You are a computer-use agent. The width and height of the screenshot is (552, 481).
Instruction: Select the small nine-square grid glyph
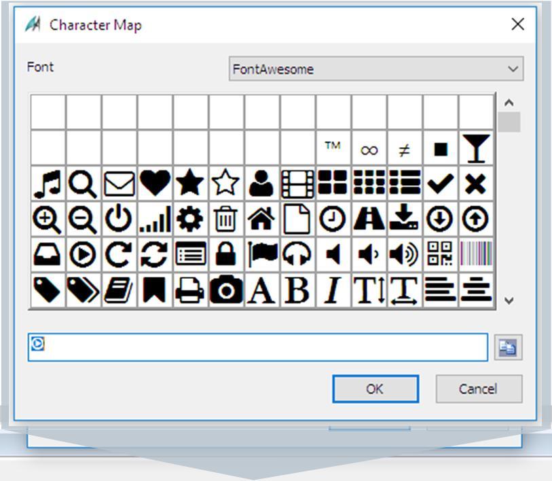click(x=369, y=184)
